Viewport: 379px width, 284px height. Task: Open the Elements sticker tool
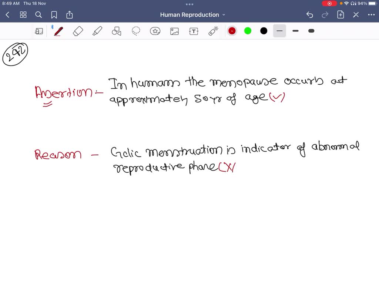coord(155,31)
